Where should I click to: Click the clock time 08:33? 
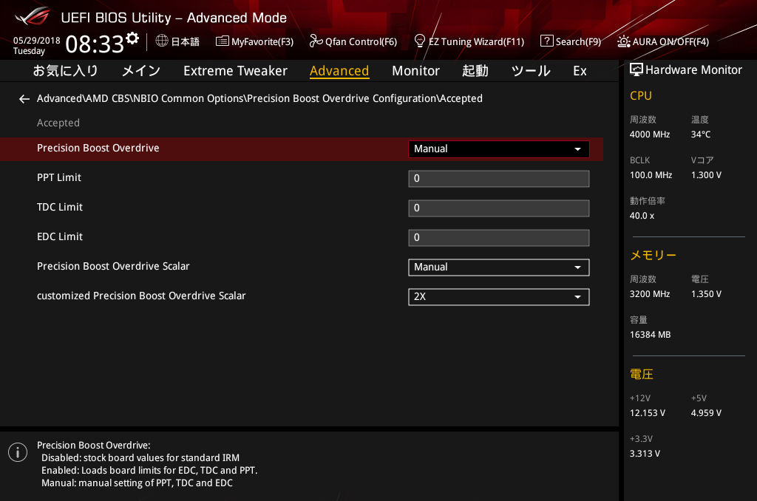click(x=95, y=44)
